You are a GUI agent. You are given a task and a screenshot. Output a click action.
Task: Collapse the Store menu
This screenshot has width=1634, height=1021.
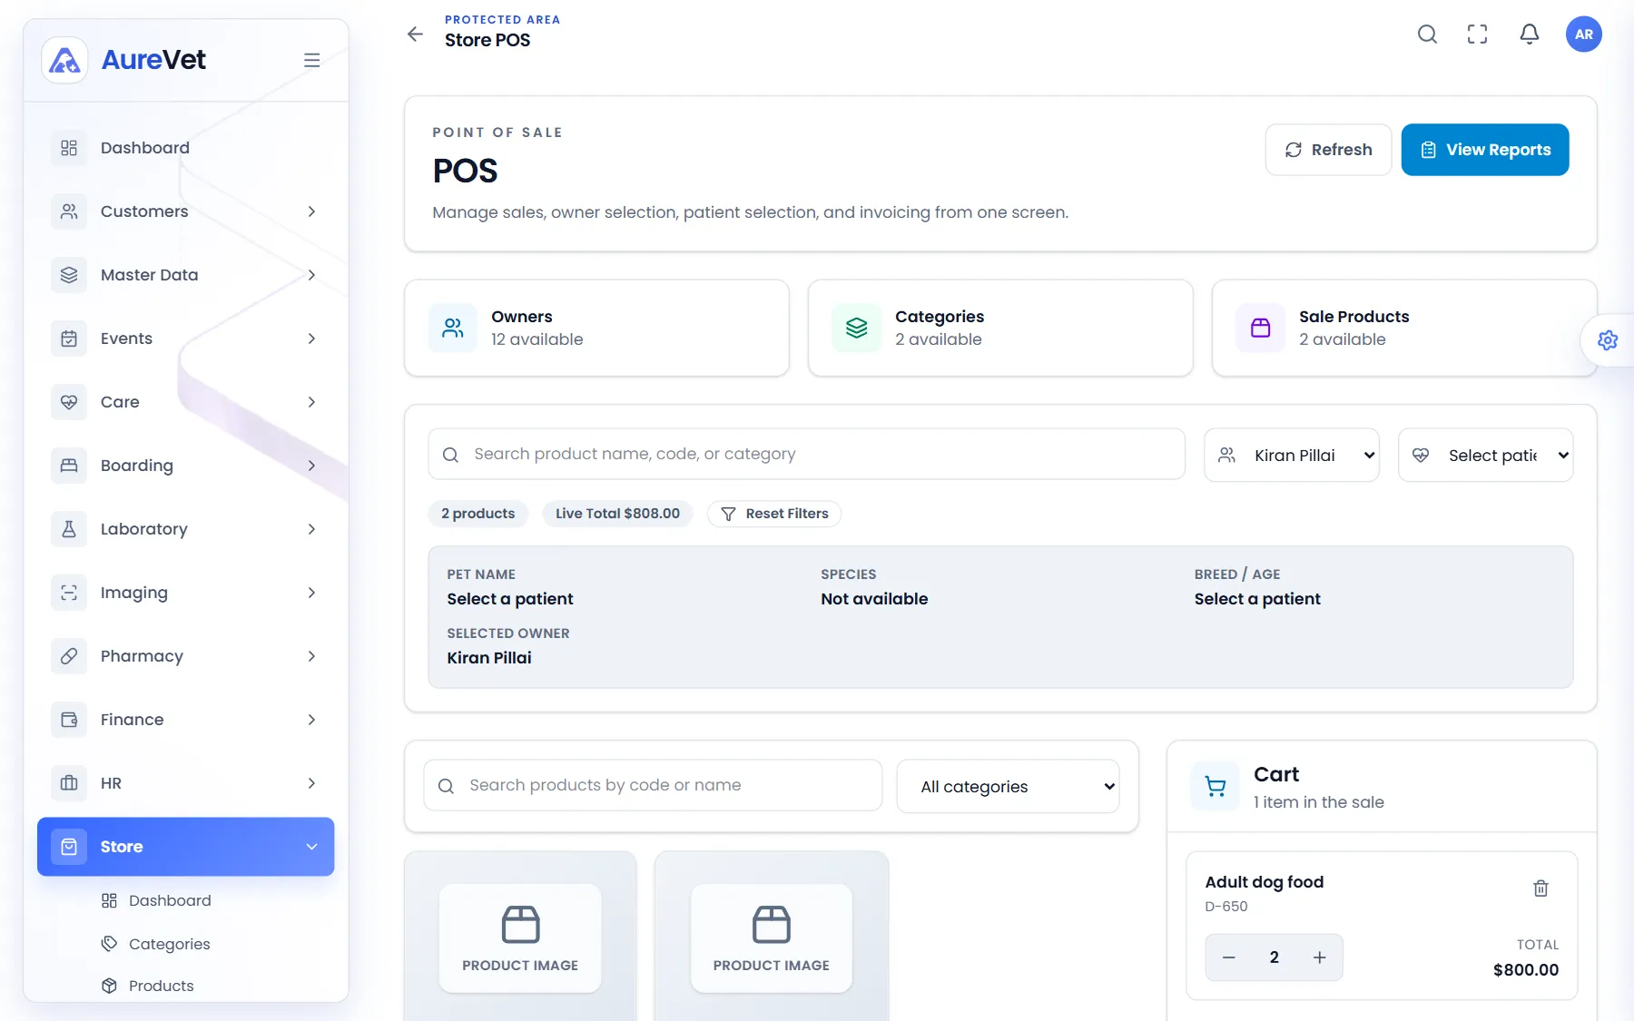(186, 847)
